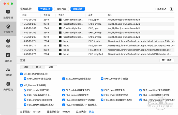
Task: Uncheck FILE_setsec(设置文件安全信息)
Action: click(x=64, y=105)
